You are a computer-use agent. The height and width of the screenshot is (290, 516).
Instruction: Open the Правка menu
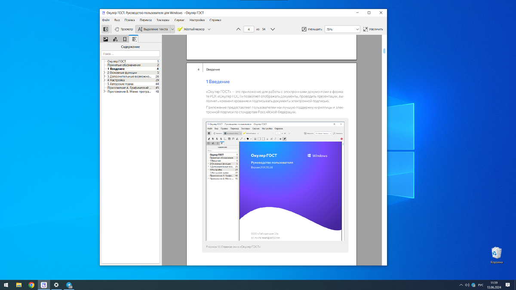point(129,20)
